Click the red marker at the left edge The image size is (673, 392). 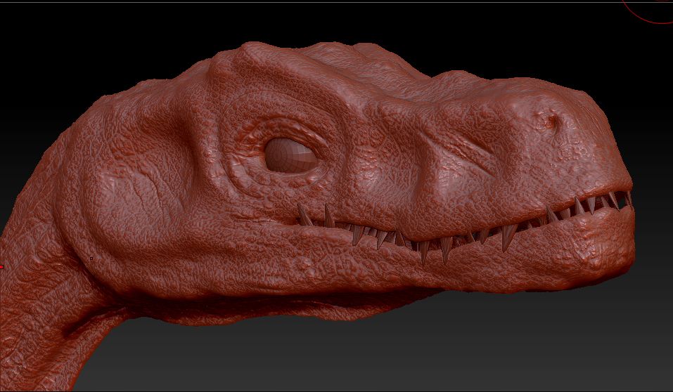(x=1, y=266)
